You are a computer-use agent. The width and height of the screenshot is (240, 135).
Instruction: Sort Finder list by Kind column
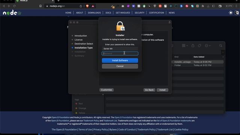click(x=176, y=57)
